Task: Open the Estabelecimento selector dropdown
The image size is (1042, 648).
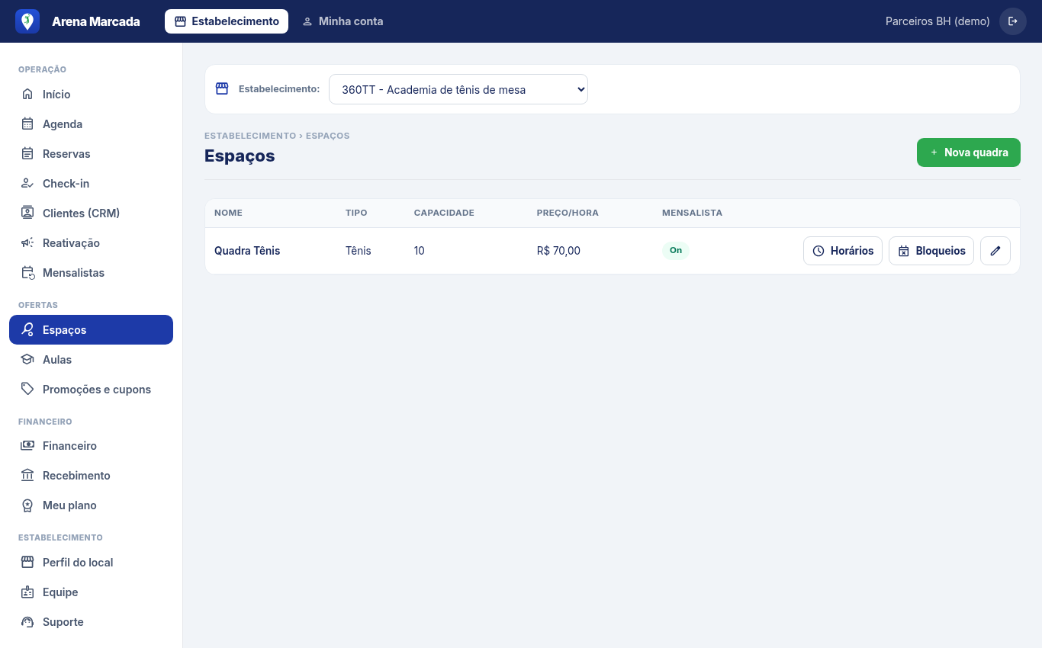Action: pos(458,89)
